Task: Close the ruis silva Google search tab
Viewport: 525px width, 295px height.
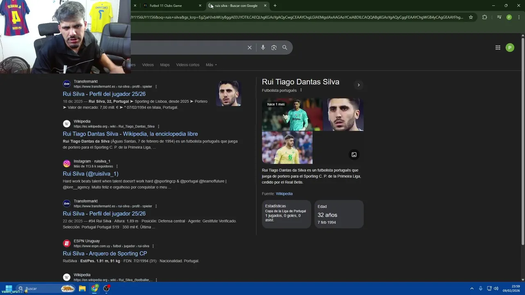Action: pyautogui.click(x=265, y=6)
